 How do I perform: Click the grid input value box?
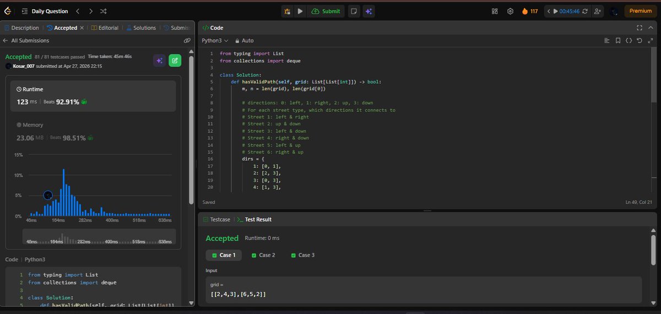[424, 290]
